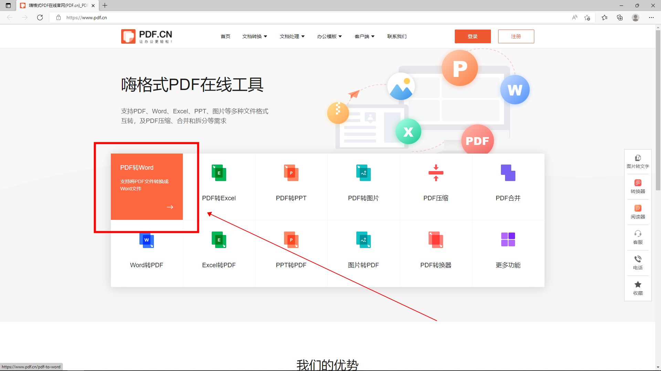This screenshot has height=371, width=661.
Task: Open Read aloud in the address bar
Action: click(575, 18)
